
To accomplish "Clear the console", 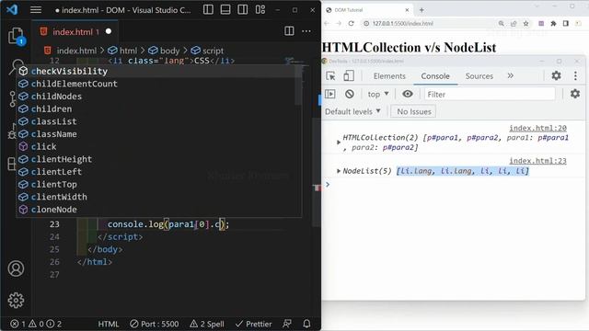I will click(350, 94).
